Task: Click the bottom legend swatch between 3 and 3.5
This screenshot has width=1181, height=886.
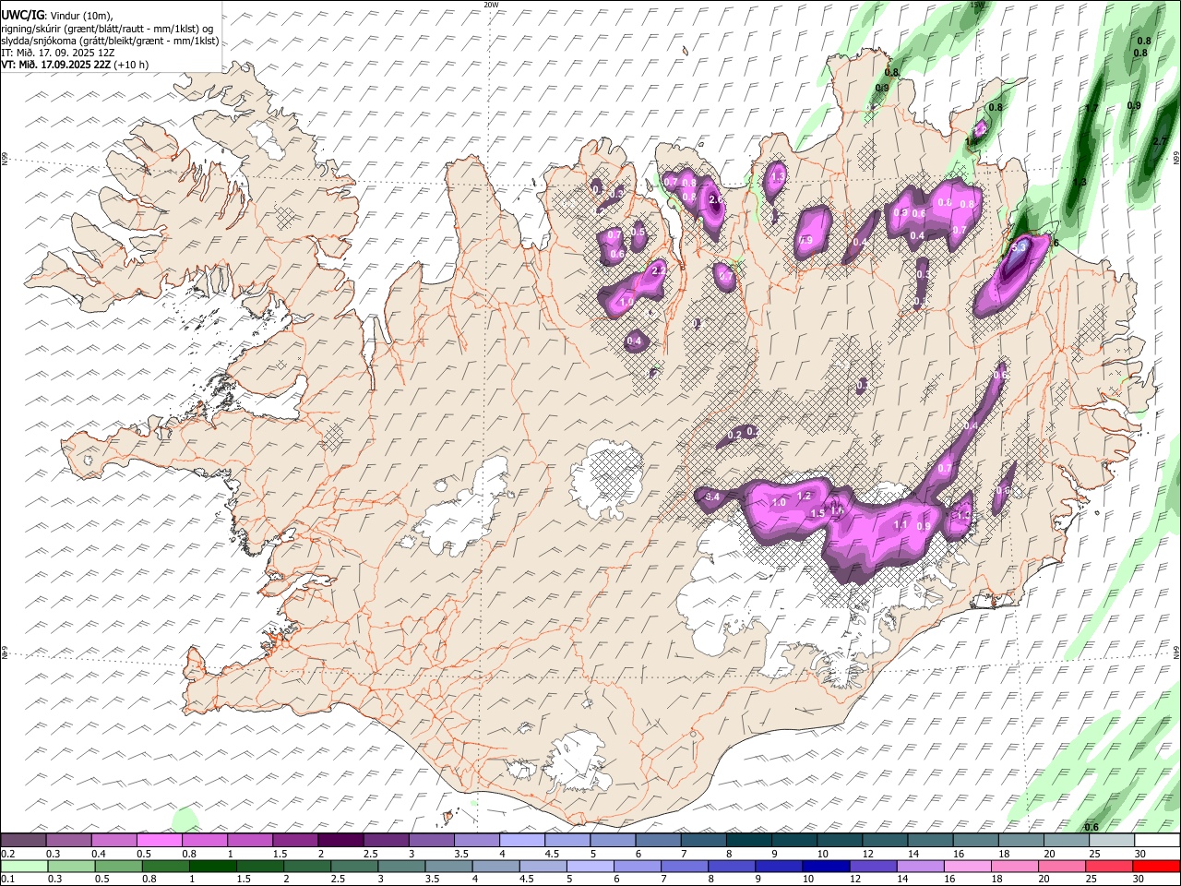Action: [401, 867]
